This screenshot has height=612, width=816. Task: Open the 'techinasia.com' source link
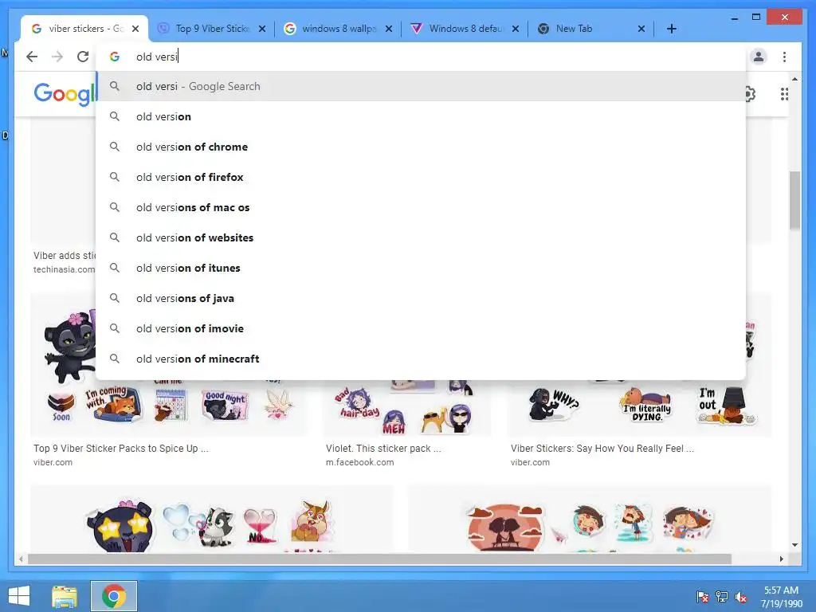pos(64,269)
